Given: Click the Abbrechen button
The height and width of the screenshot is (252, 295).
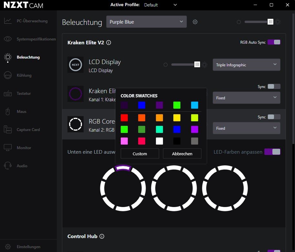Looking at the screenshot, I should coord(182,154).
